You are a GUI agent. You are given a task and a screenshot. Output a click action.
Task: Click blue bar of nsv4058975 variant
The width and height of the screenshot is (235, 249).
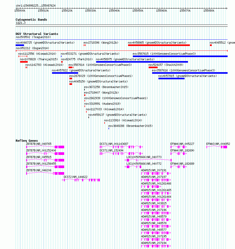point(142,62)
